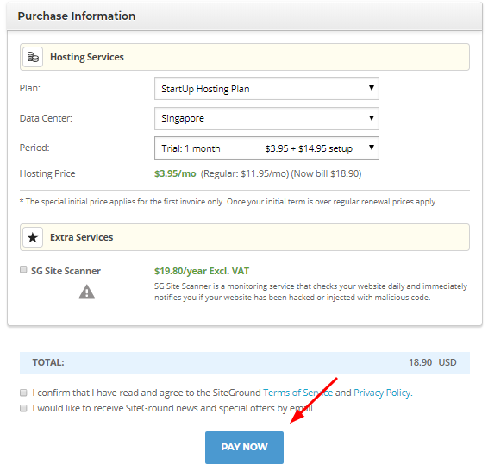Screen dimensions: 488x471
Task: Tick the Terms of Service agreement checkbox
Action: pyautogui.click(x=23, y=392)
